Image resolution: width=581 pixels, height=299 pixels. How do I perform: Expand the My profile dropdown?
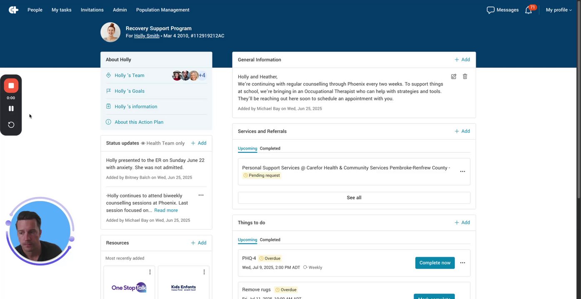(x=559, y=10)
